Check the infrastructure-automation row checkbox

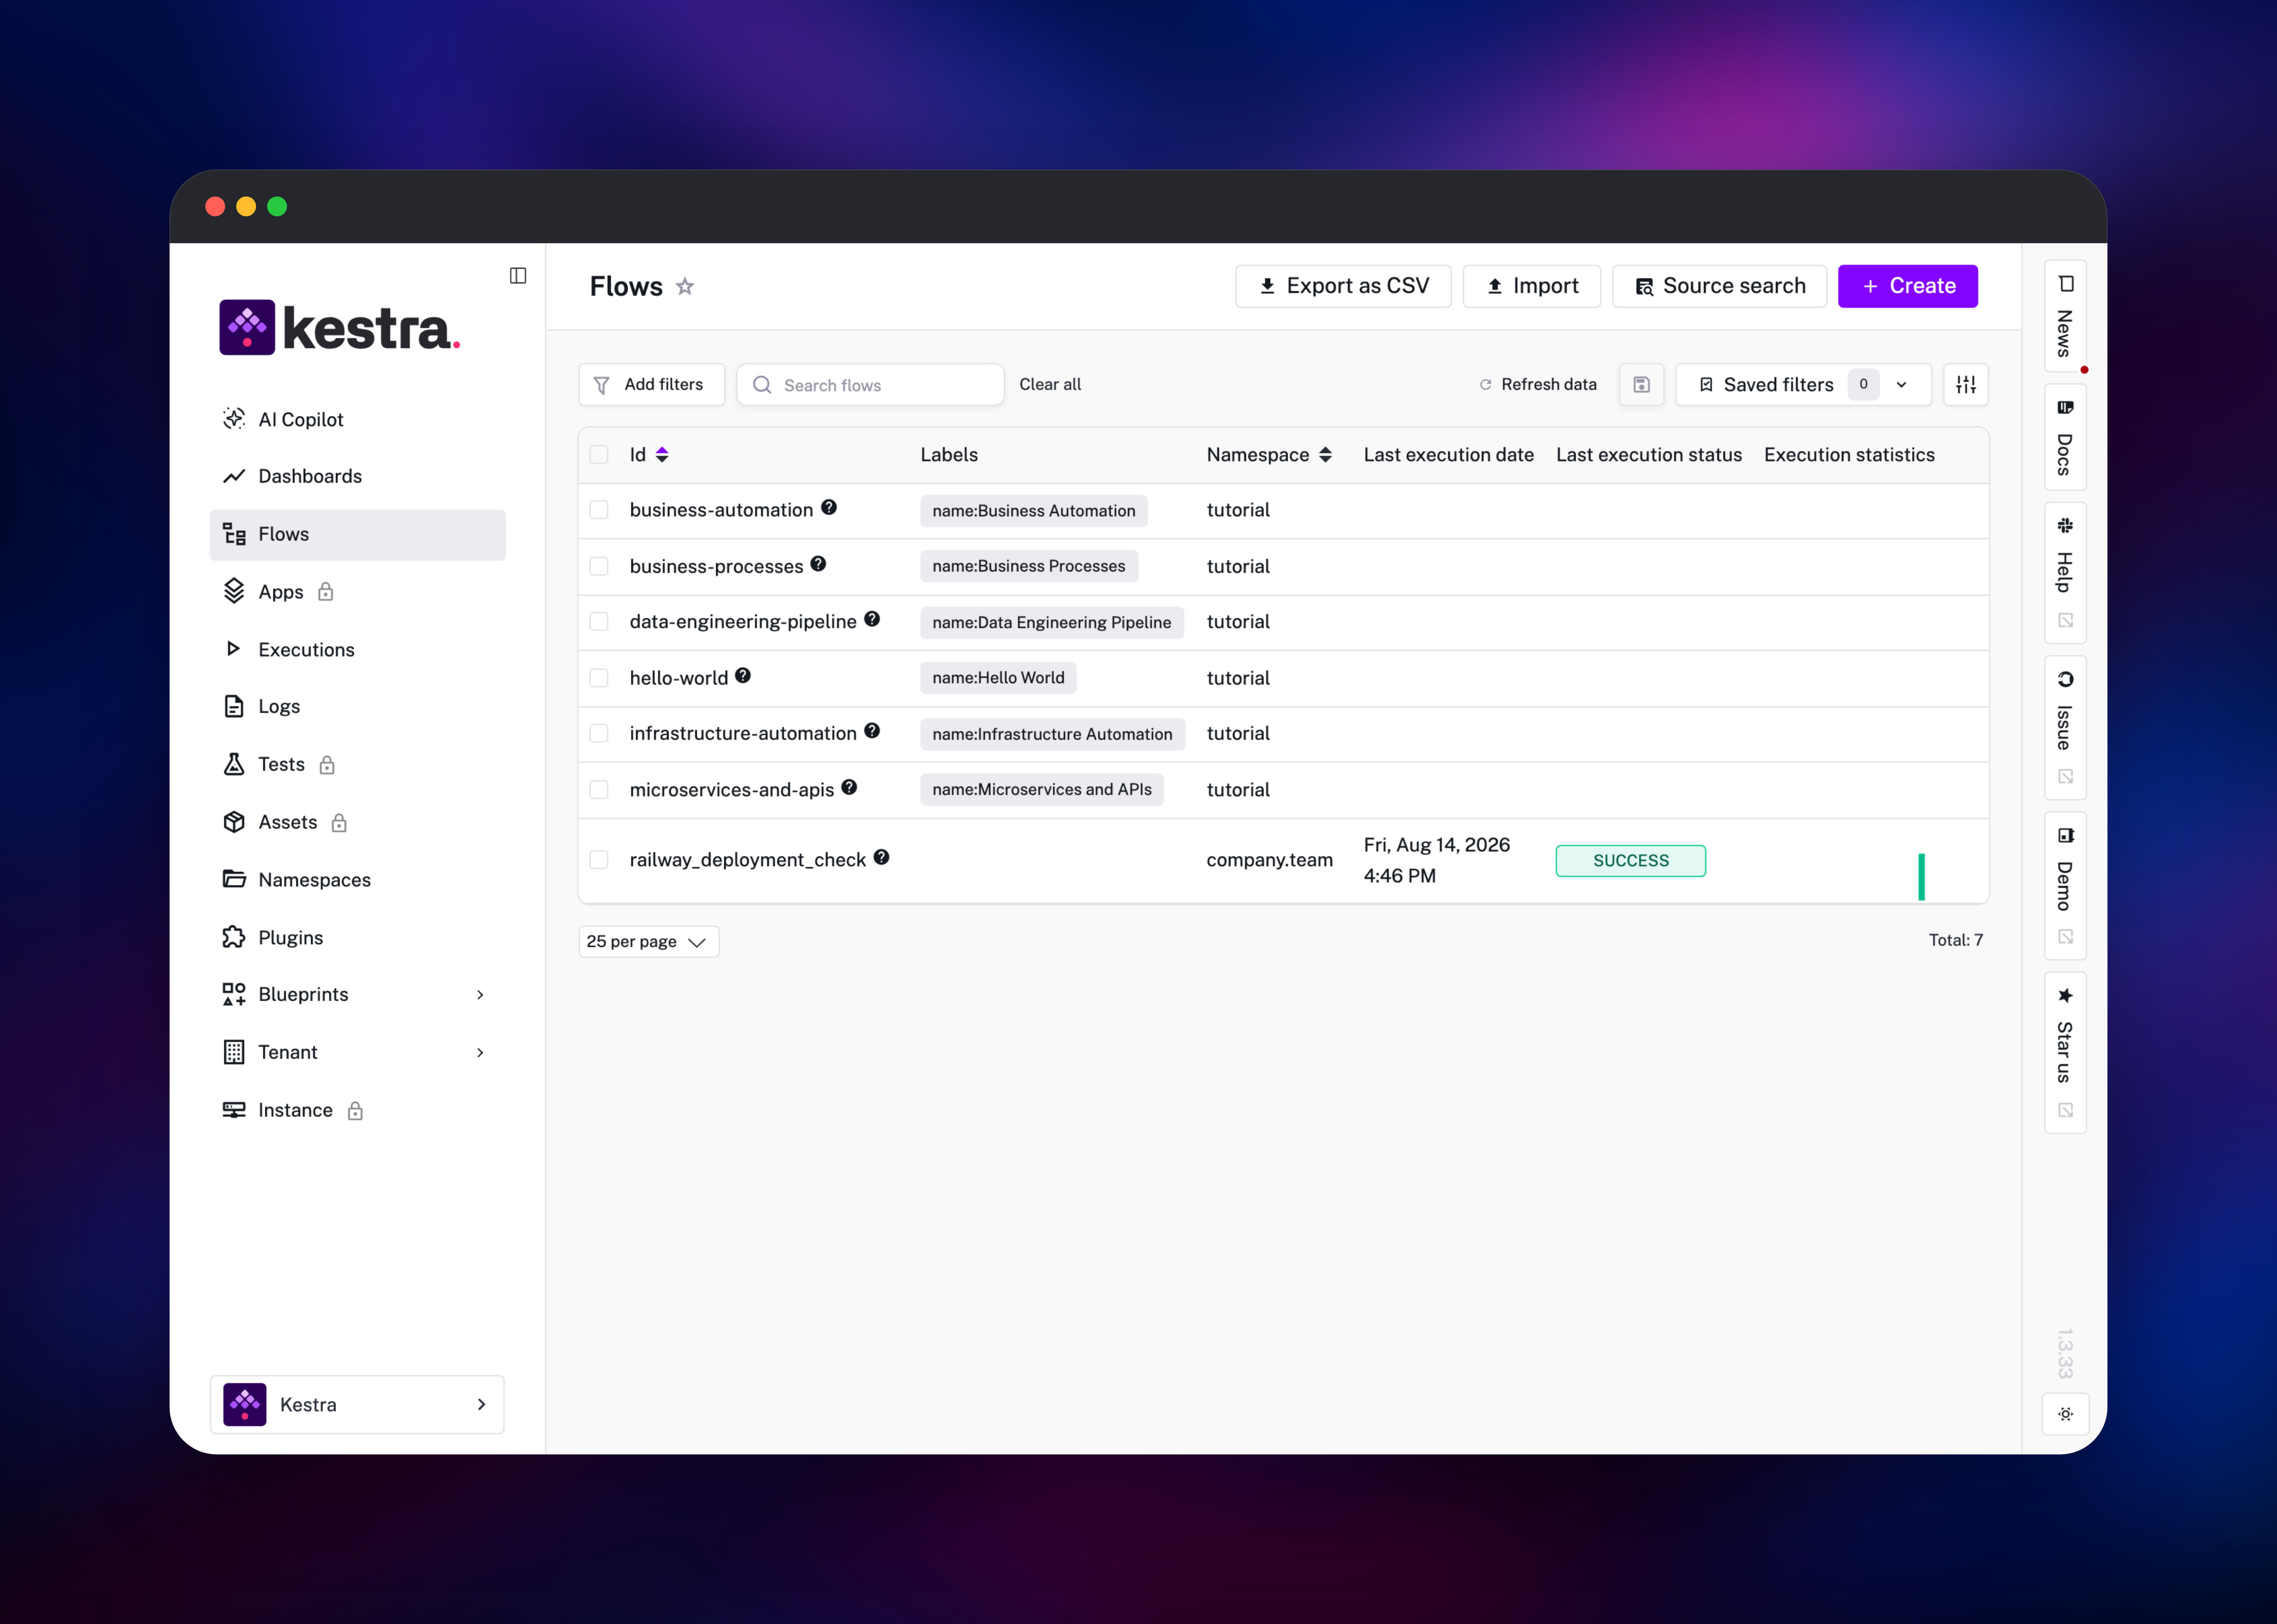click(599, 733)
